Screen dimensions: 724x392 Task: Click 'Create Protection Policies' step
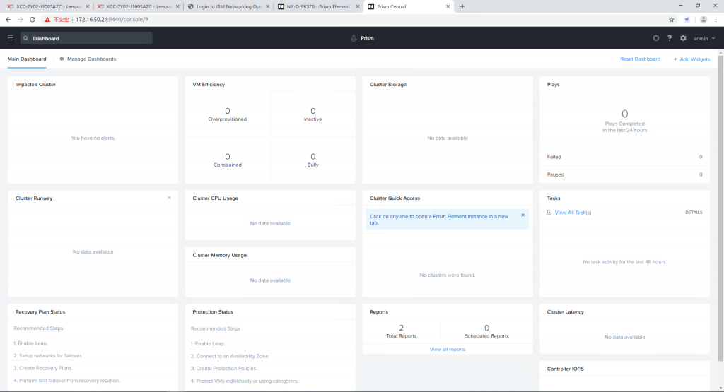(224, 369)
